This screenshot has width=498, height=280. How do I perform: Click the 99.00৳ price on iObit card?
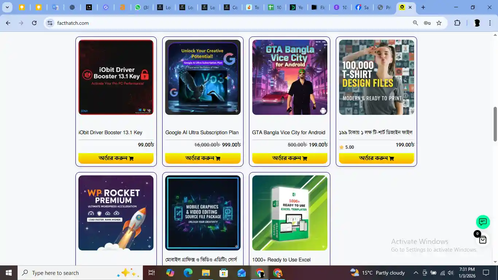click(146, 145)
